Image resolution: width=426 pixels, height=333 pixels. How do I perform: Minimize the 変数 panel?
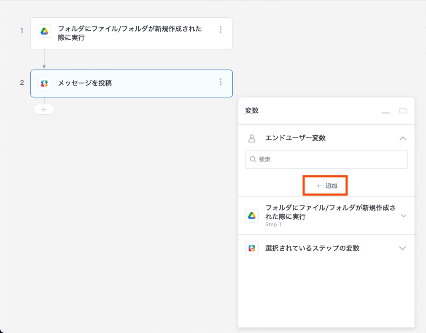(386, 111)
